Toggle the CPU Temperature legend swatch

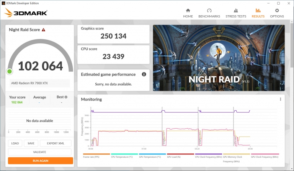[124, 154]
